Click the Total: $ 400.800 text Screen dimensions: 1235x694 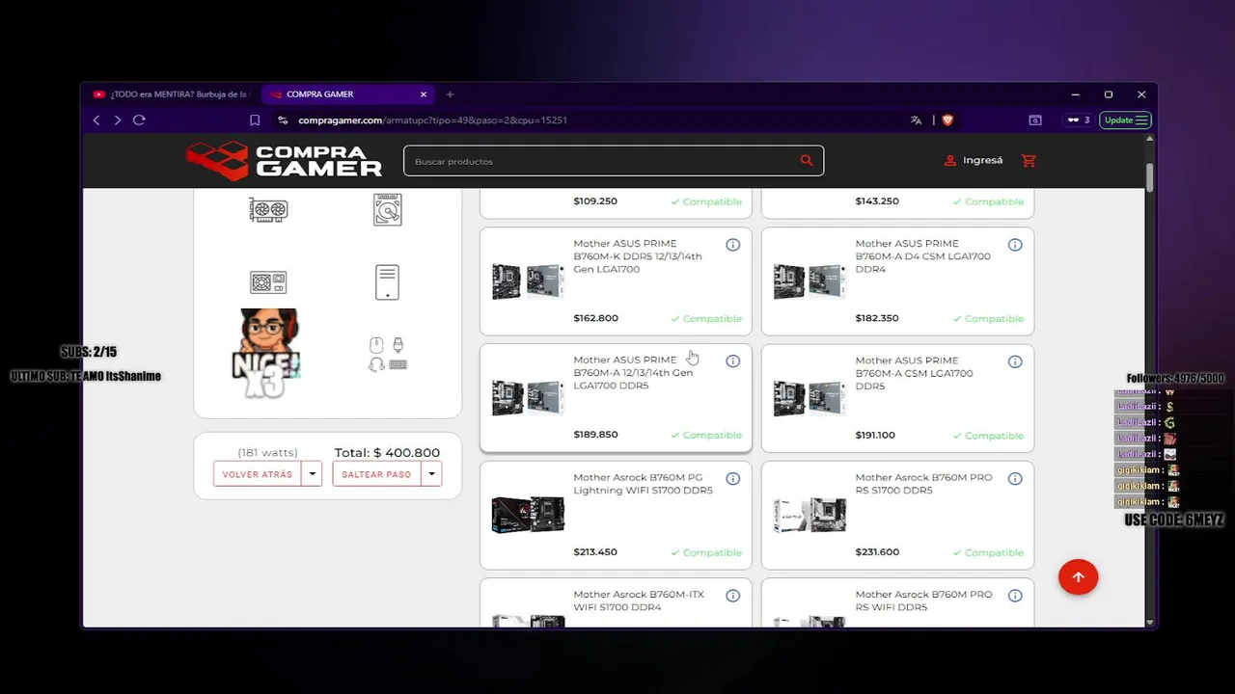pyautogui.click(x=387, y=453)
